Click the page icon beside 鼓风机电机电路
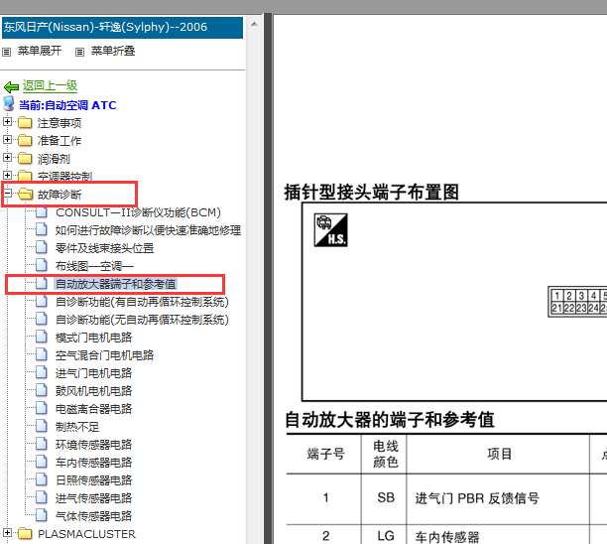Screen dimensions: 607x544 [41, 390]
